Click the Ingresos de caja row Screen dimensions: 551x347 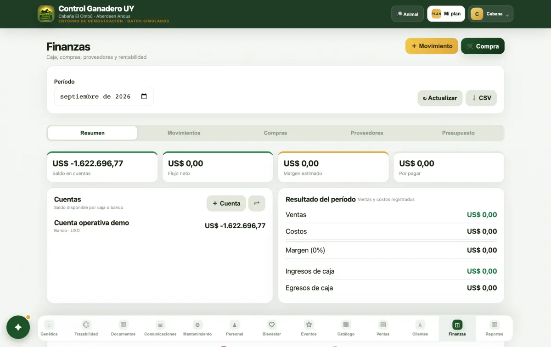coord(391,271)
